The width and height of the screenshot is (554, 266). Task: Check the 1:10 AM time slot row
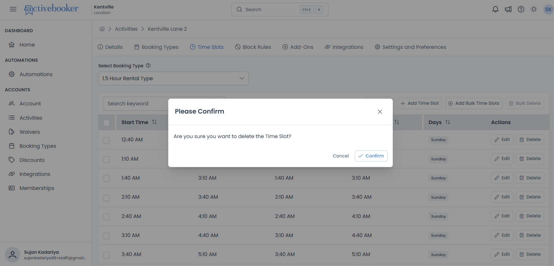click(106, 159)
